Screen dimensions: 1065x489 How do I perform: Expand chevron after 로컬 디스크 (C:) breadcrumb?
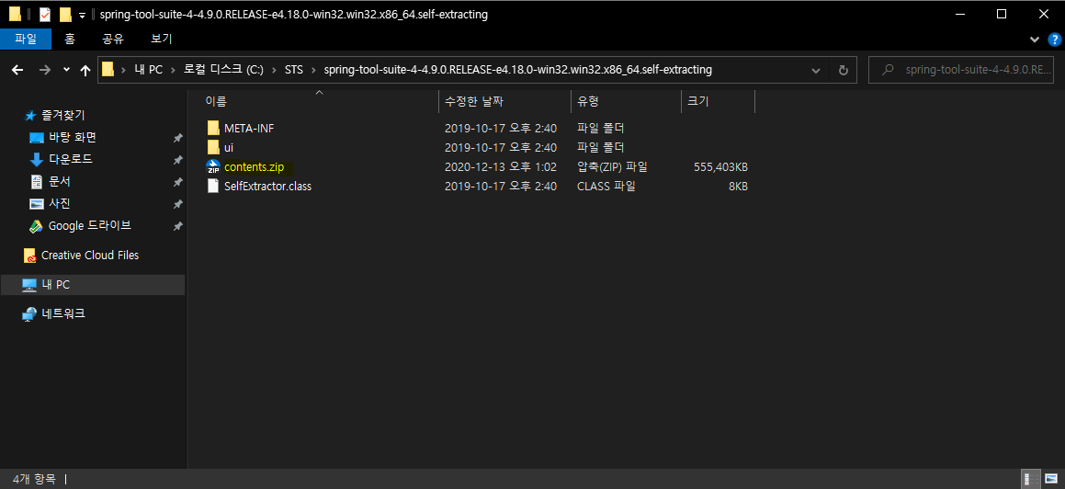click(x=274, y=70)
